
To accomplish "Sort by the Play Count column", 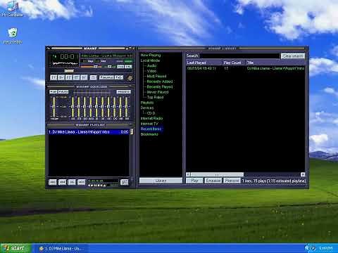I will pyautogui.click(x=234, y=63).
